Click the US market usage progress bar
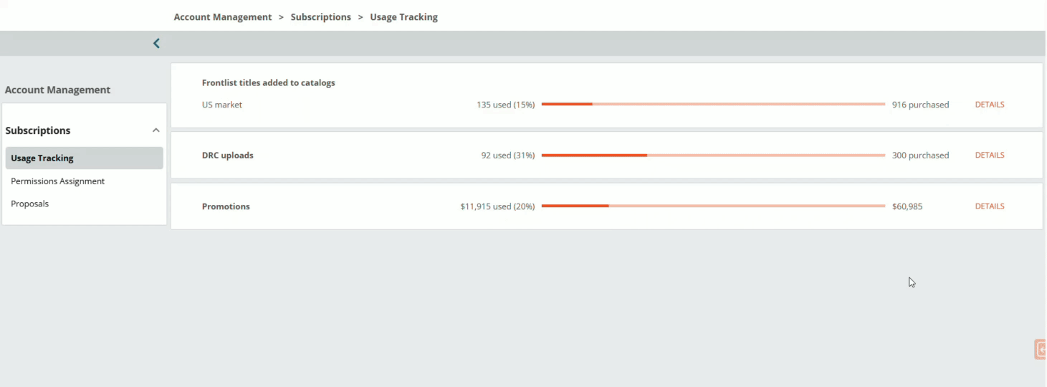Image resolution: width=1047 pixels, height=387 pixels. [x=714, y=105]
